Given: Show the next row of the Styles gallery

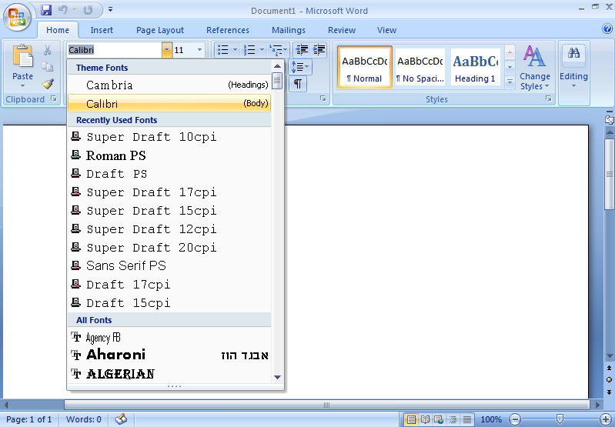Looking at the screenshot, I should 510,67.
